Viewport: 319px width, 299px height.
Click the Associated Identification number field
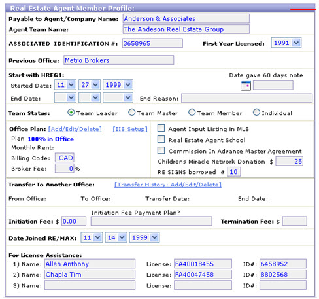(152, 43)
